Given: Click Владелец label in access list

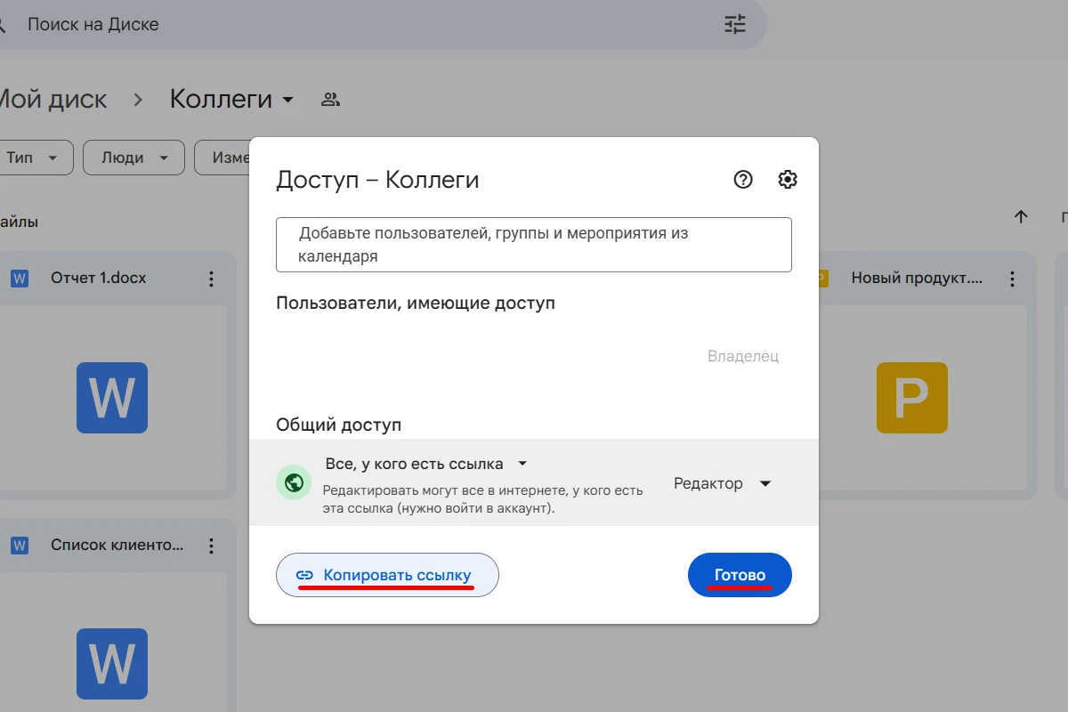Looking at the screenshot, I should click(743, 356).
